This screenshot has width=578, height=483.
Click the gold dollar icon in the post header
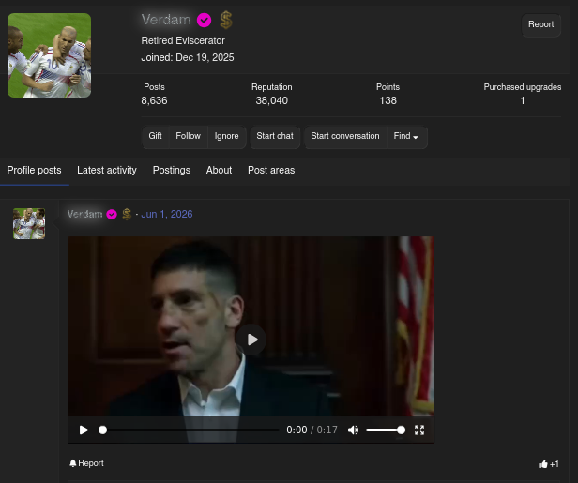point(127,214)
